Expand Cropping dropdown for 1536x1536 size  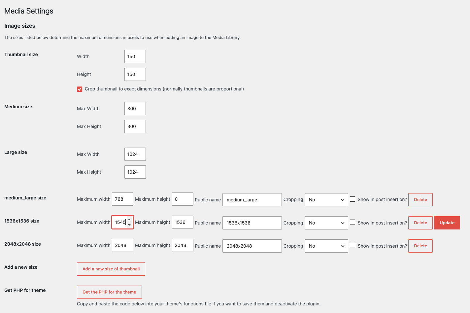tap(326, 223)
